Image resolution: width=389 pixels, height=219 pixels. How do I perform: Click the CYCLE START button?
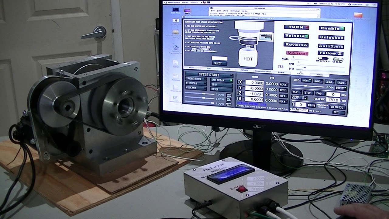click(x=209, y=75)
